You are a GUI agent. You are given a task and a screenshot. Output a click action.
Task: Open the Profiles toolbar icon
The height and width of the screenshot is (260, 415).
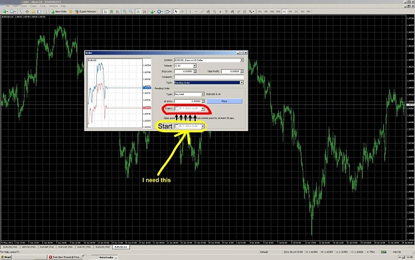(x=13, y=11)
